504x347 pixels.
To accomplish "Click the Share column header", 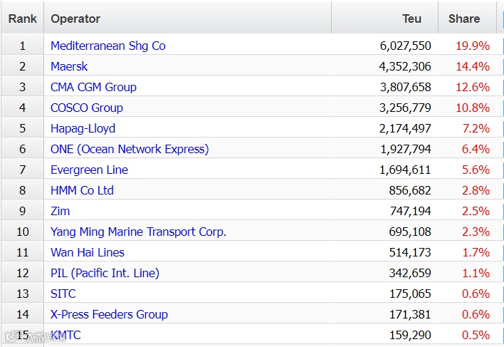I will click(463, 19).
